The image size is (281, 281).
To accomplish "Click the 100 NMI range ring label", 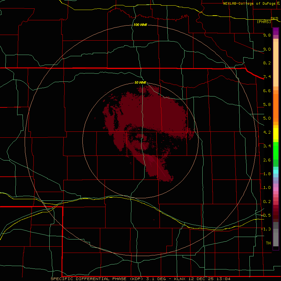I will pos(140,25).
